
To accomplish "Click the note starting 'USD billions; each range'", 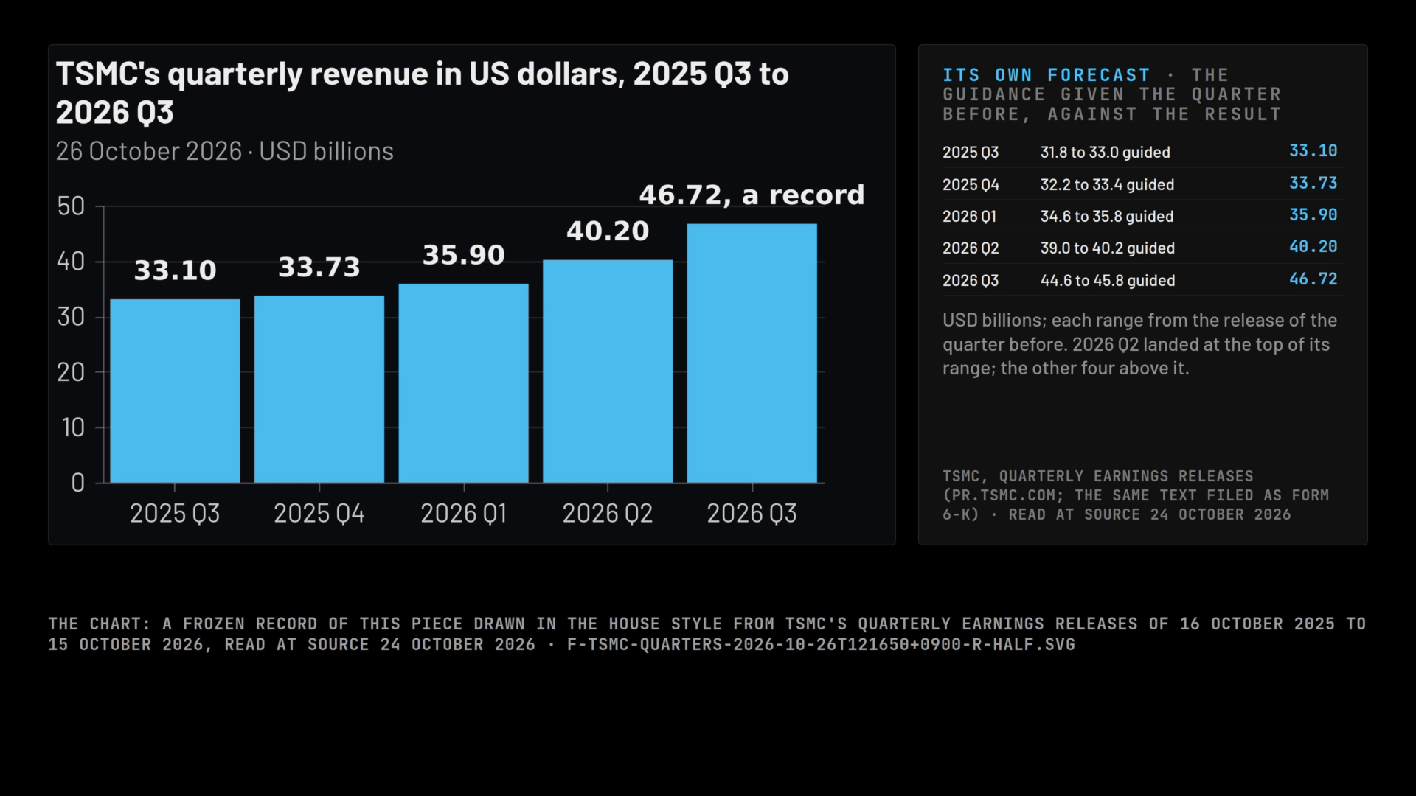I will [x=1139, y=344].
